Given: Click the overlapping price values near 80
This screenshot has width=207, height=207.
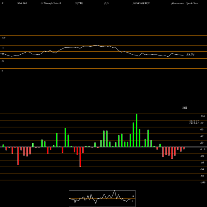Looking at the screenshot, I should tap(194, 122).
